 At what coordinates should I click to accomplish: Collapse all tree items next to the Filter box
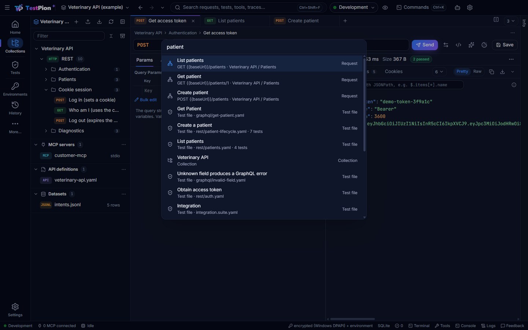point(111,36)
